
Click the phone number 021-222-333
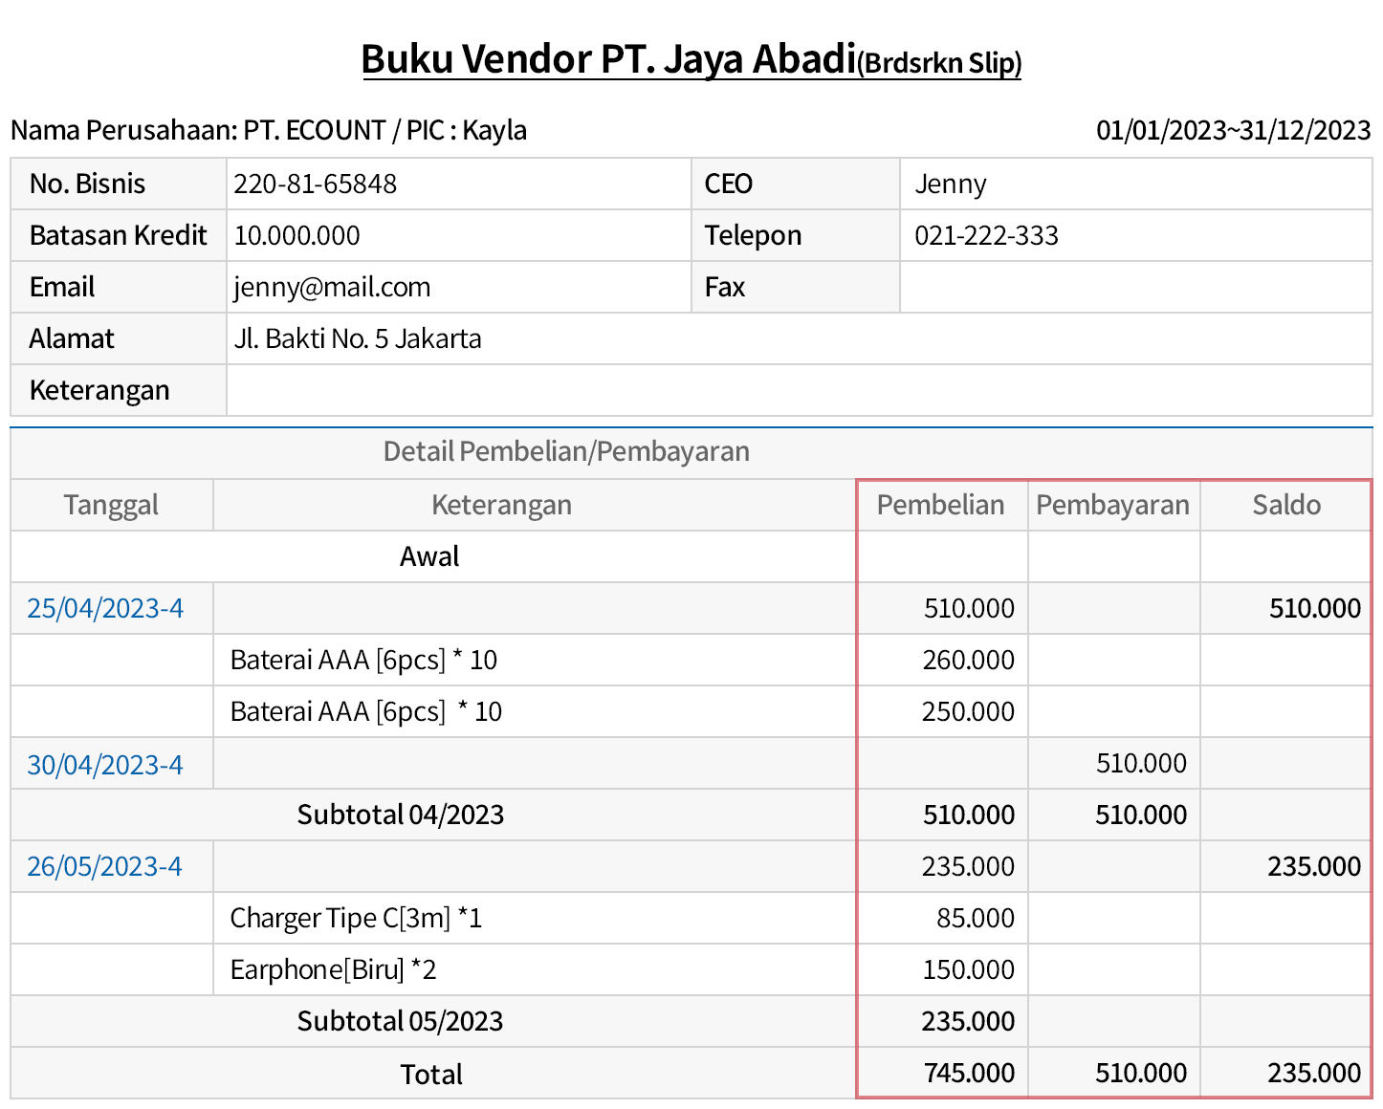(986, 235)
